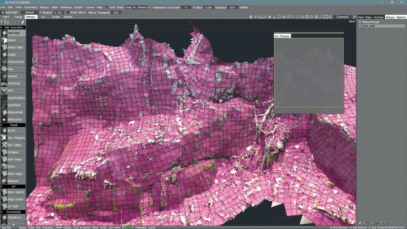
Task: Click the Colors button
Action: tap(244, 7)
